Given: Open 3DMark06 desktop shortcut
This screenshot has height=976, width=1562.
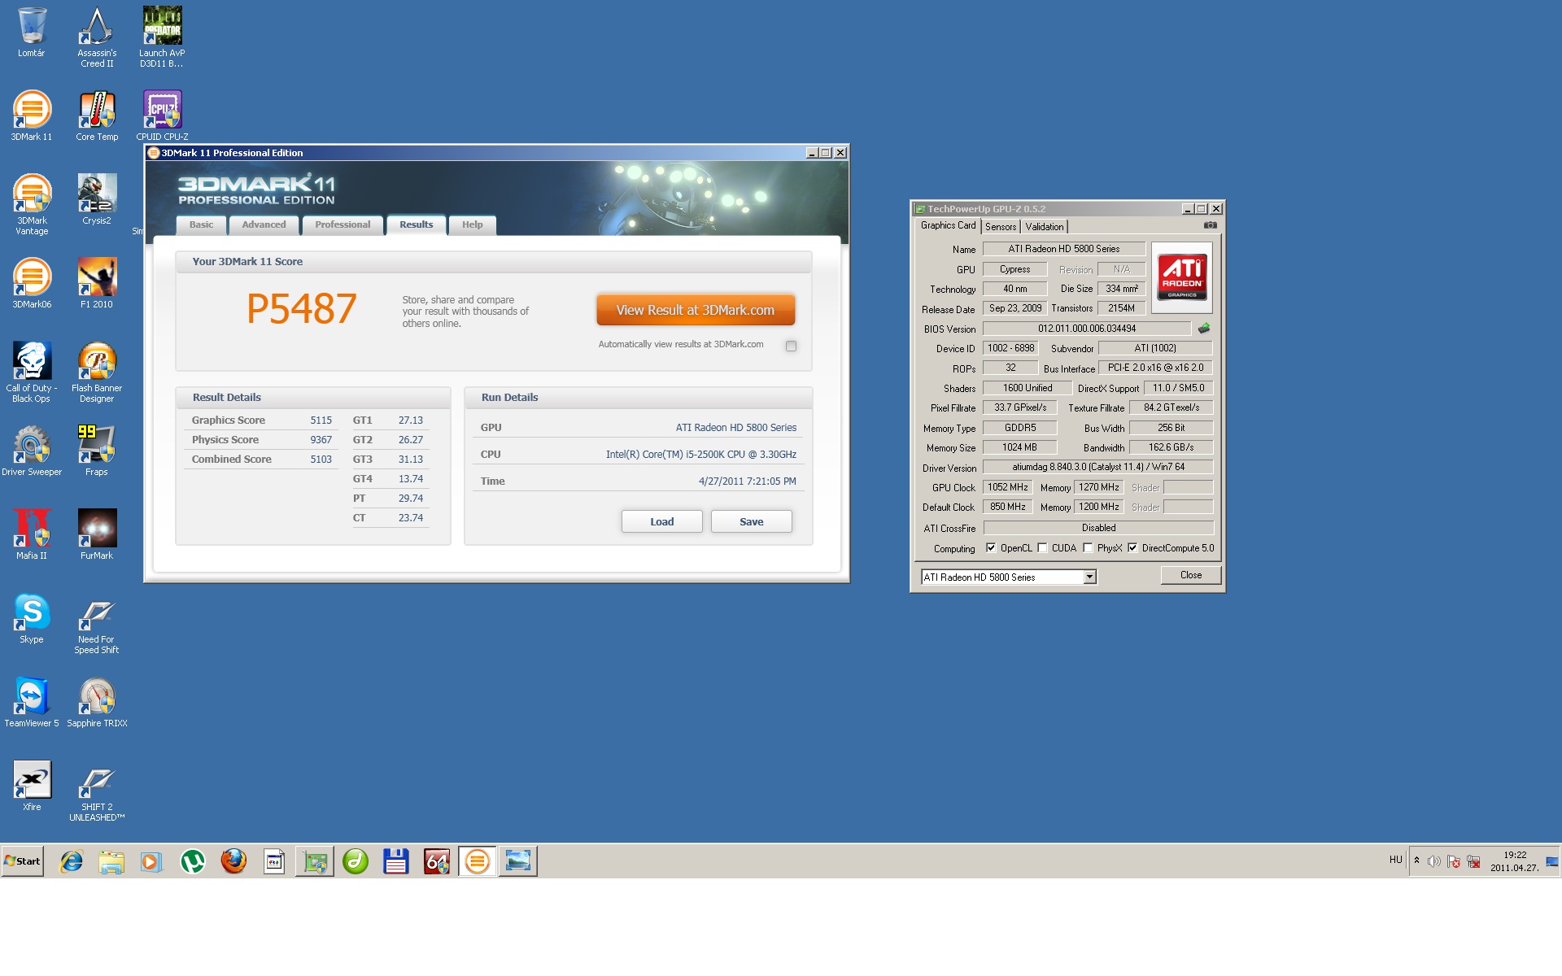Looking at the screenshot, I should tap(32, 283).
